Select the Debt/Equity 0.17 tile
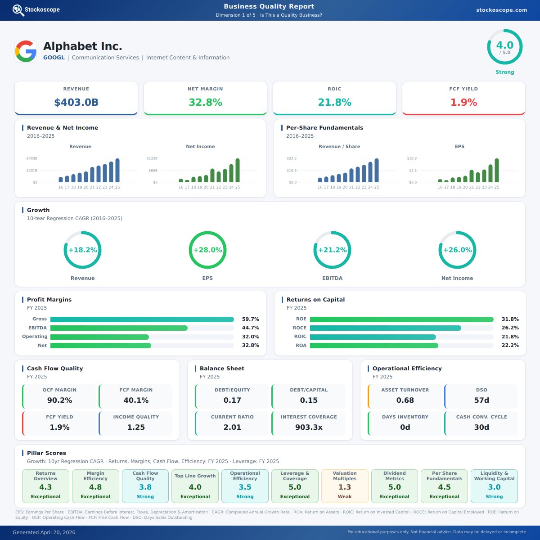 click(232, 396)
